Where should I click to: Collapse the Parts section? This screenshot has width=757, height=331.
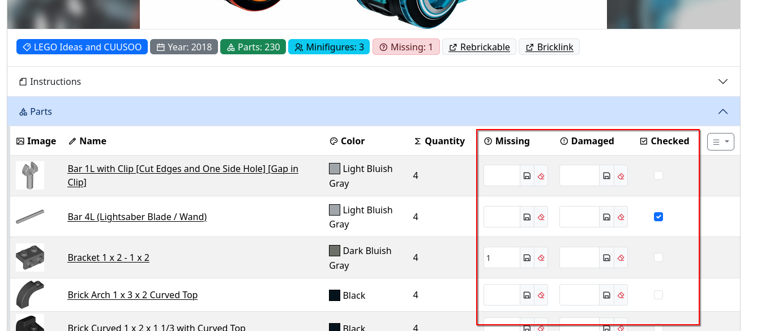(722, 111)
